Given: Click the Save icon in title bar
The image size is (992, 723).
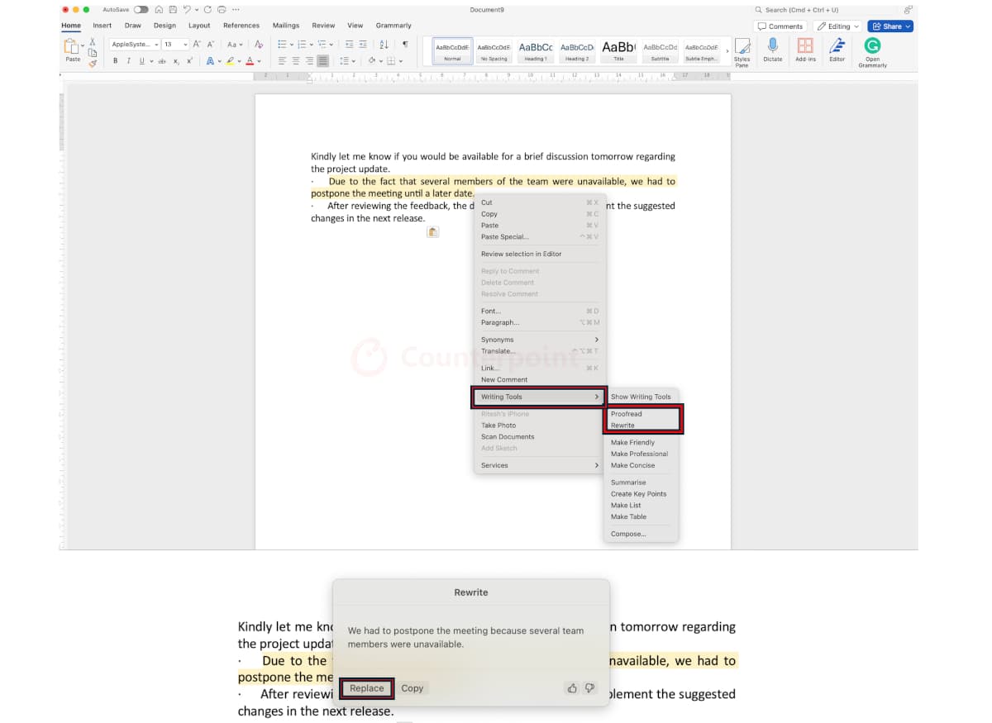Looking at the screenshot, I should click(172, 10).
